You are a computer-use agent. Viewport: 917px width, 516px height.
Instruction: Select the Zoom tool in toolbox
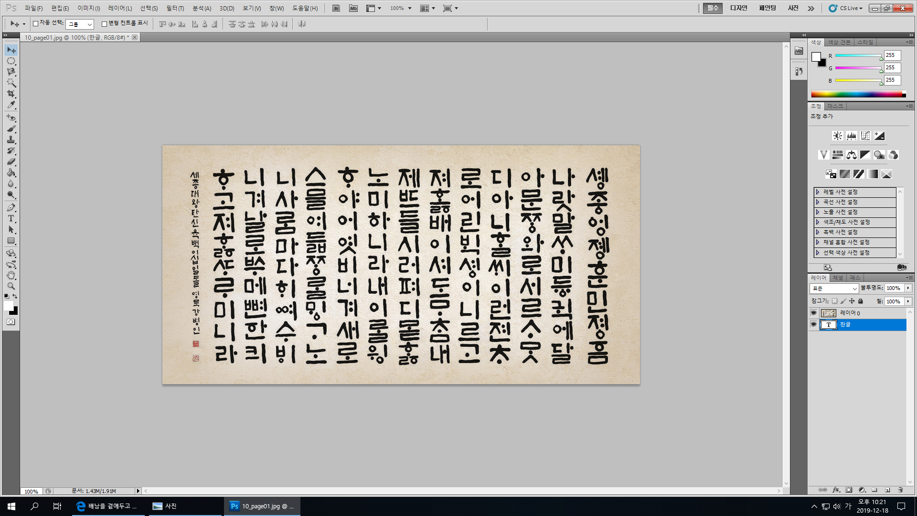coord(11,286)
